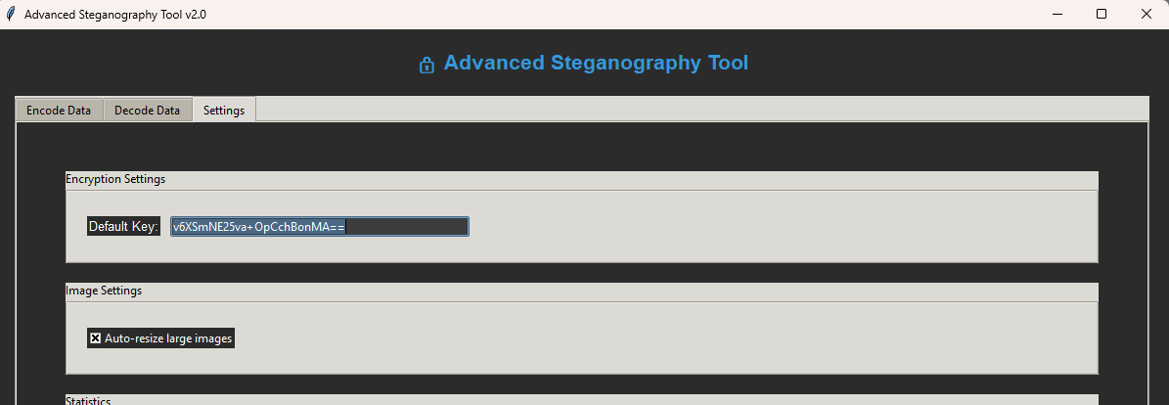Click the "Default Key:" label

pyautogui.click(x=123, y=227)
